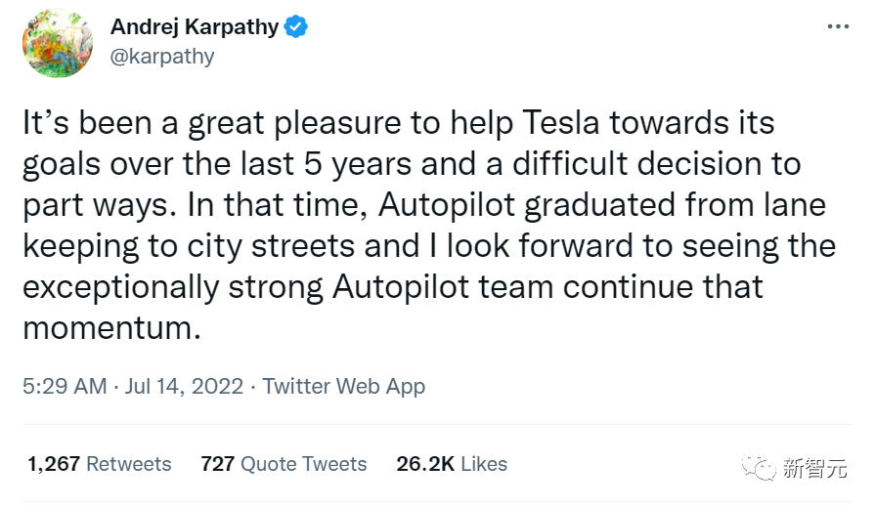
Task: Click the Jul 14, 2022 date
Action: (184, 386)
